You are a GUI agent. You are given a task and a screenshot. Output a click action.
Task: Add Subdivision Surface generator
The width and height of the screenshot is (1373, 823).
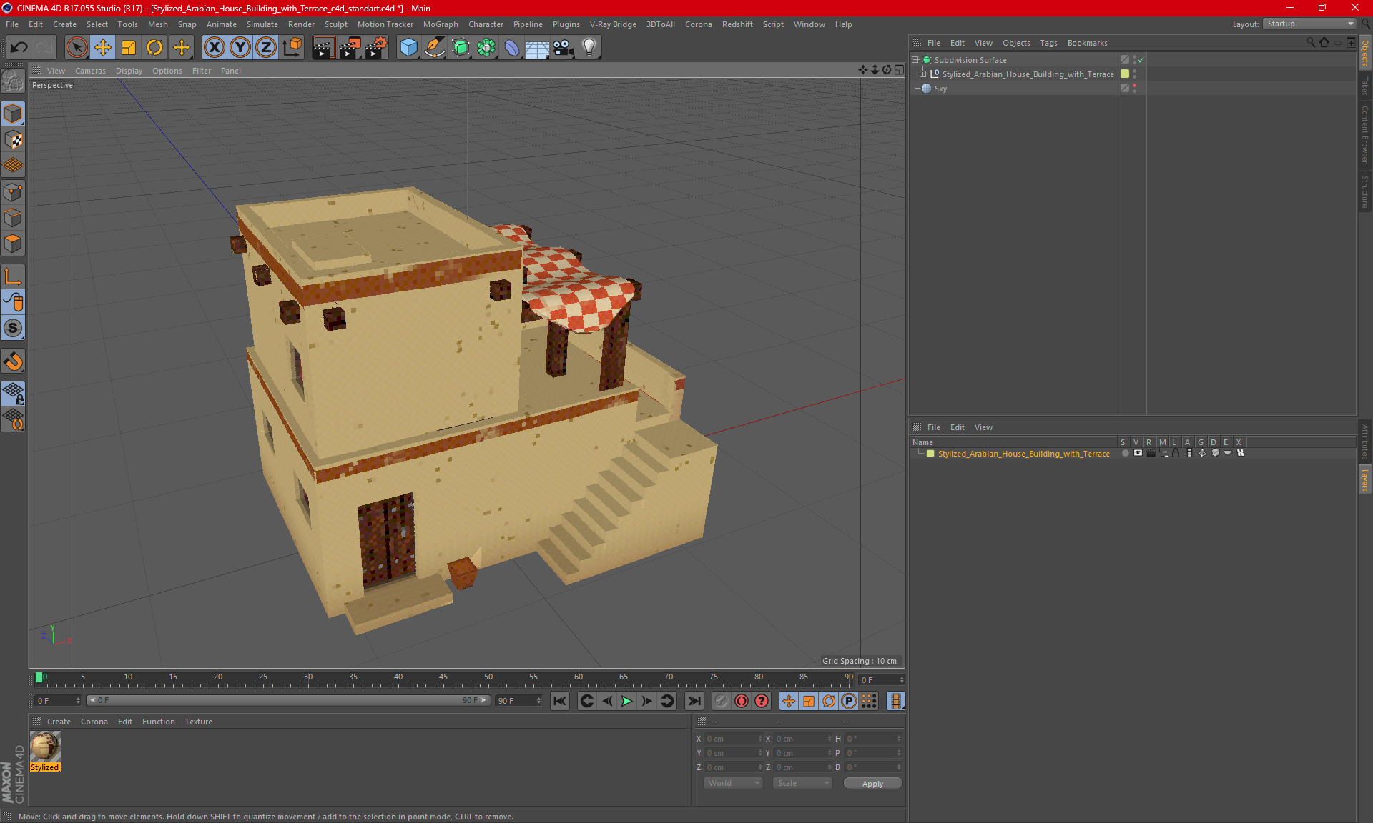tap(461, 48)
